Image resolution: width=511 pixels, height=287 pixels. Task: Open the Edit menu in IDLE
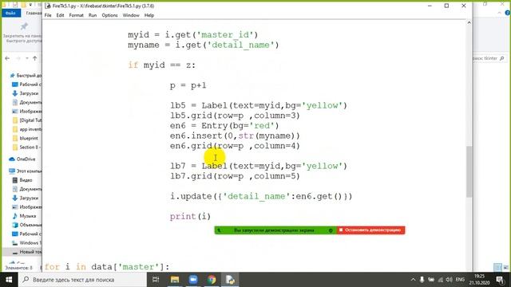point(60,15)
